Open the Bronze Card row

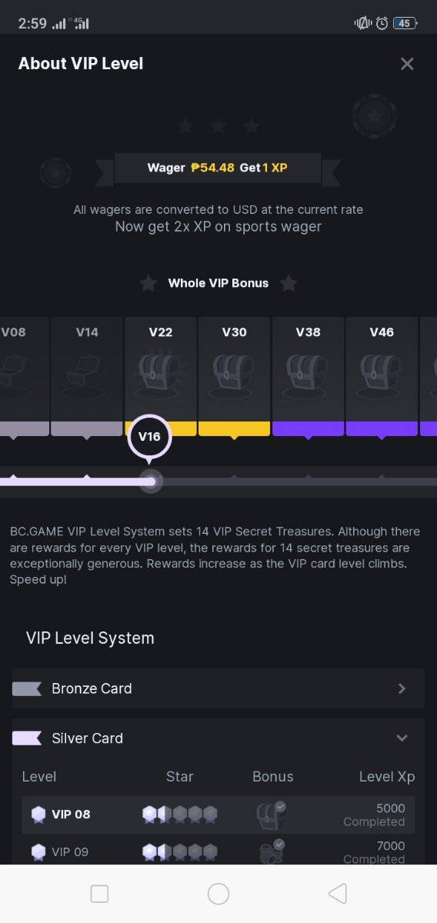pos(218,688)
